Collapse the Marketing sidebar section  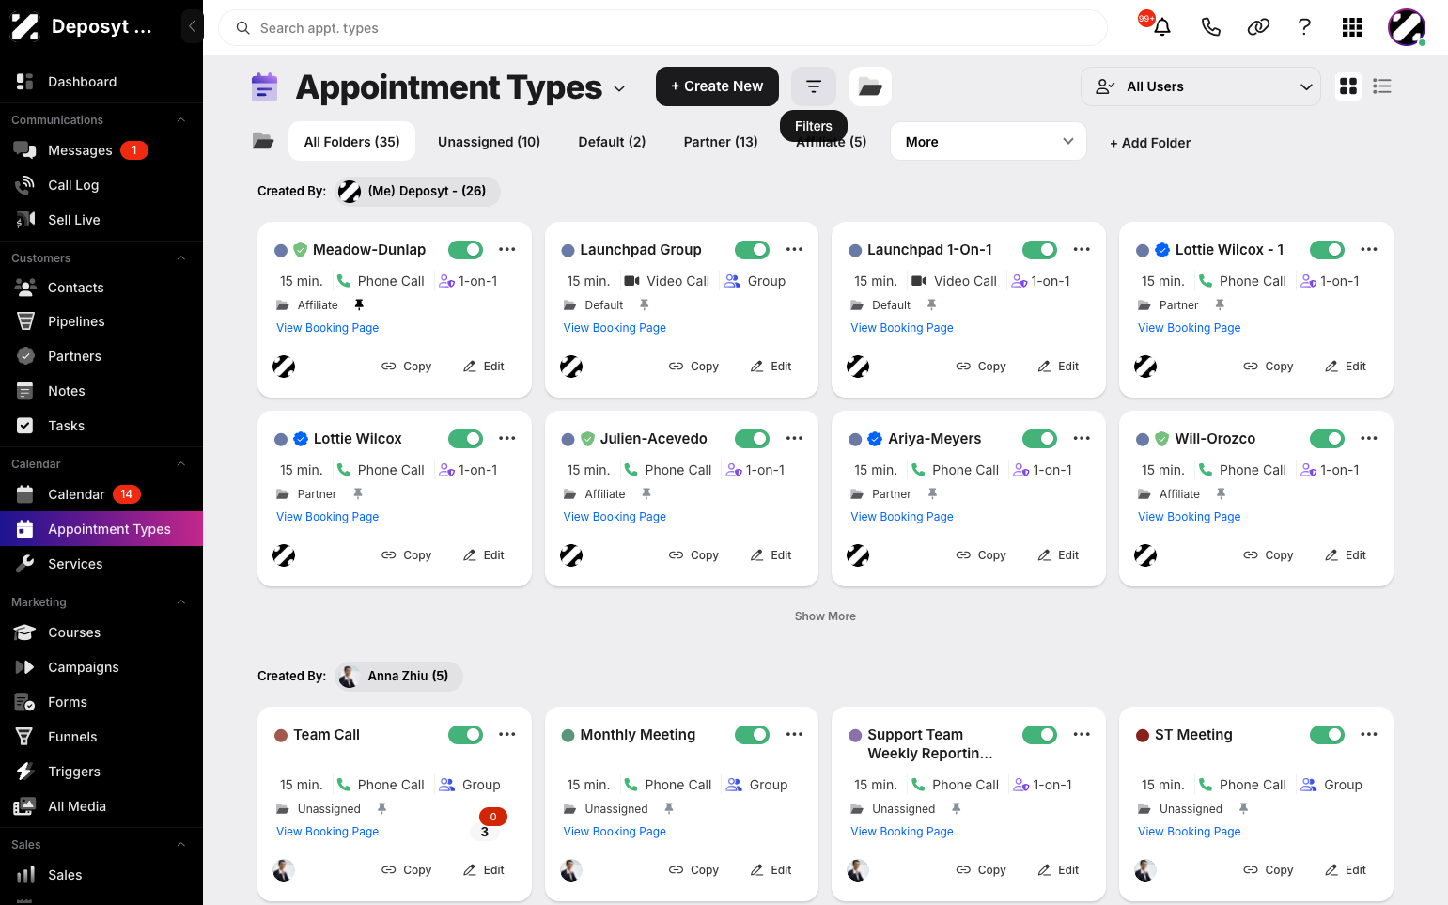[181, 602]
